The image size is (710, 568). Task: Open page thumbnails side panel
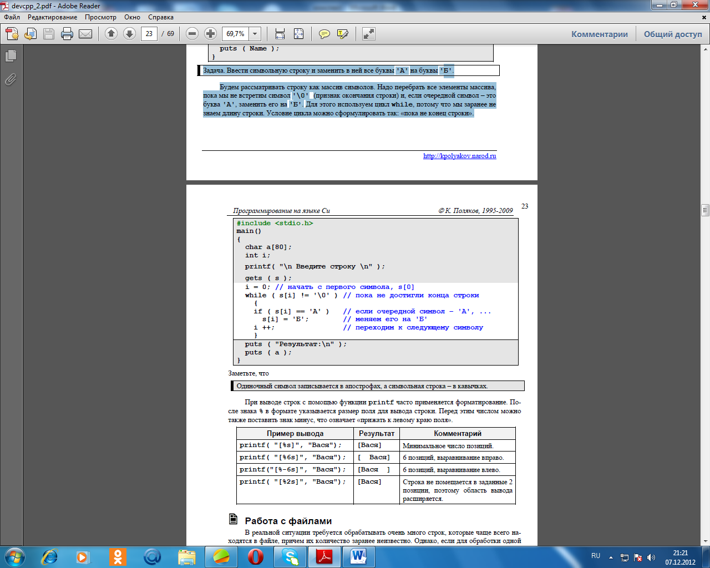(x=11, y=56)
